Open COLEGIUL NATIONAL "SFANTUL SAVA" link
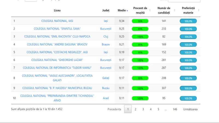 (x=57, y=29)
